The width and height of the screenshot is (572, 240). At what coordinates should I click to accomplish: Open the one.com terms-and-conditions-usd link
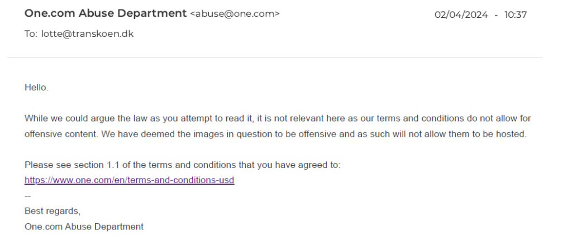tap(129, 180)
